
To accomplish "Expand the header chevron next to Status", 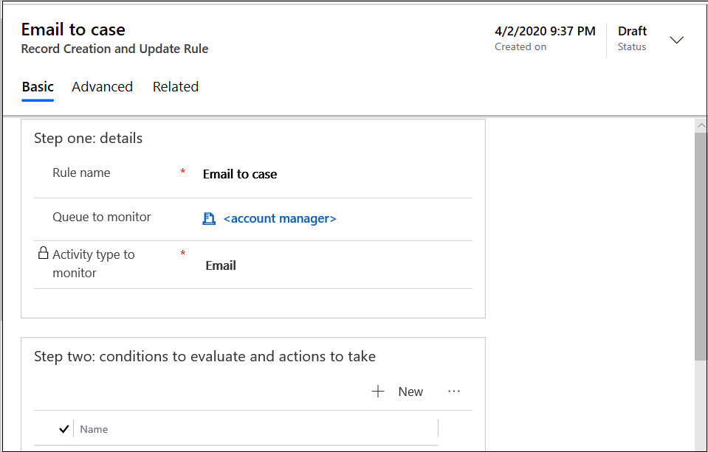I will [676, 40].
